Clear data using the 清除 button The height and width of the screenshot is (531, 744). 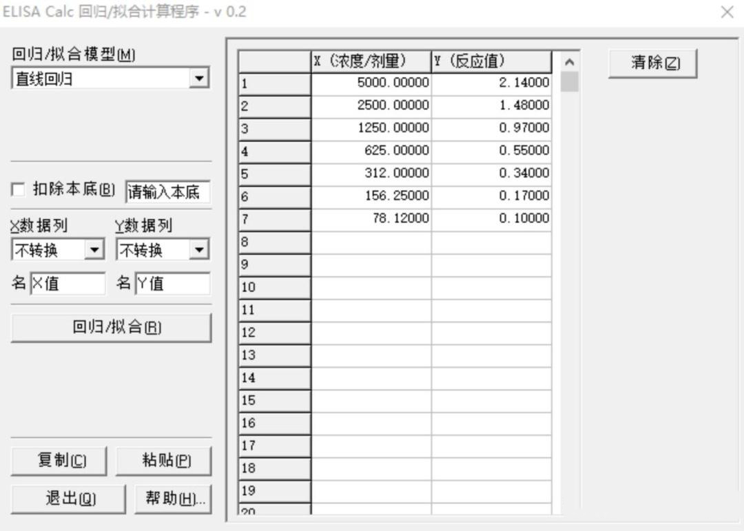652,63
